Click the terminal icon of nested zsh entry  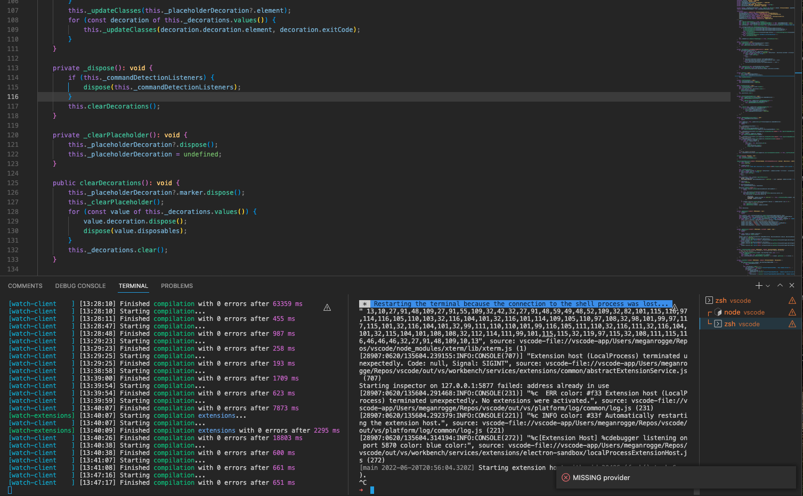click(718, 324)
